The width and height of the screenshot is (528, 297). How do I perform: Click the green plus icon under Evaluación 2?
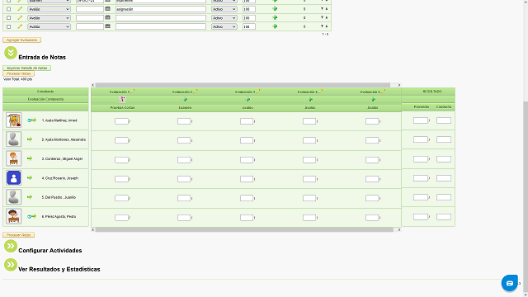(x=185, y=100)
